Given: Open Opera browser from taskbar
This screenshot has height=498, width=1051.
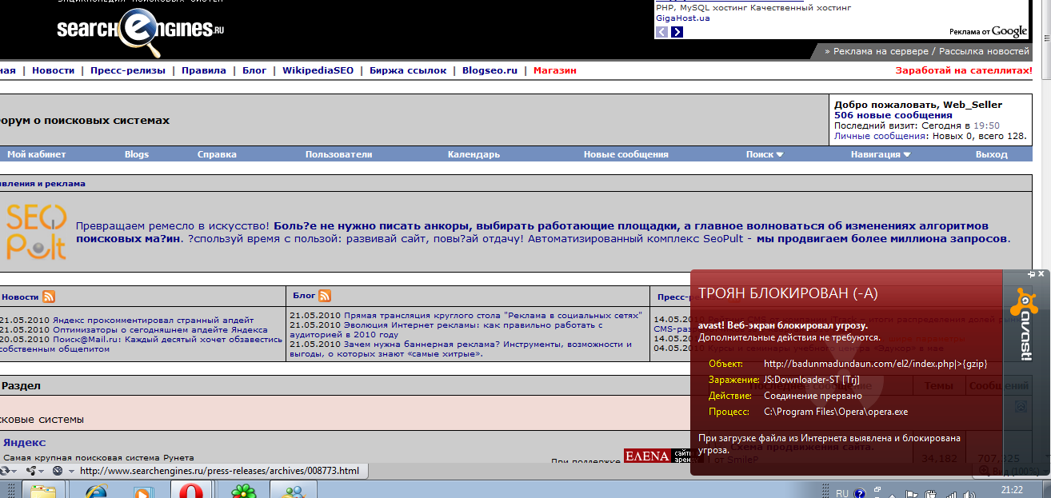Looking at the screenshot, I should pos(190,492).
